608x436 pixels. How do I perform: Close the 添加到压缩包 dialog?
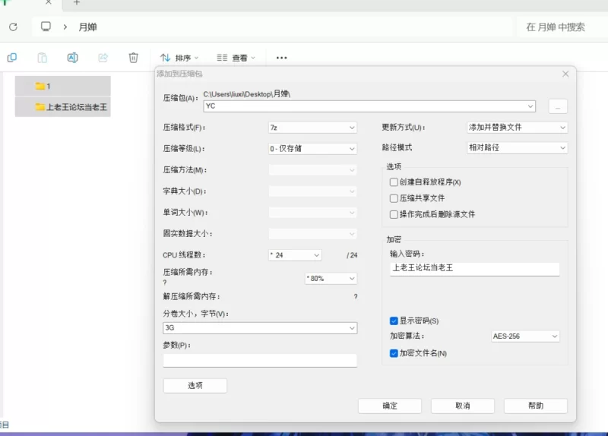[565, 74]
